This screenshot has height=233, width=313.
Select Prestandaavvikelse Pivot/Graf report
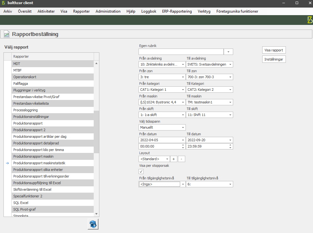point(53,97)
